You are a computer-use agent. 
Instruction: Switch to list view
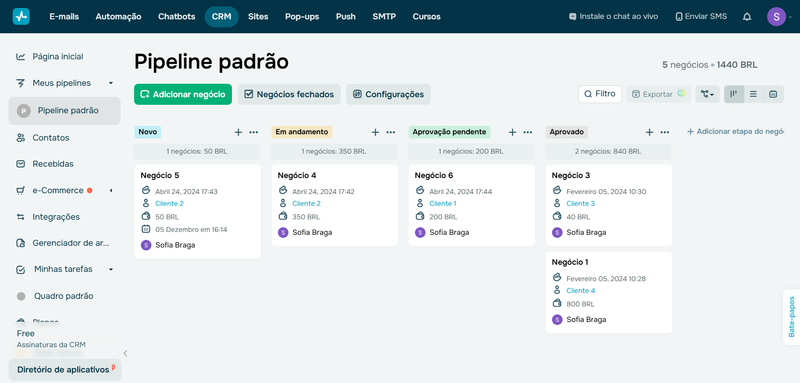point(754,94)
